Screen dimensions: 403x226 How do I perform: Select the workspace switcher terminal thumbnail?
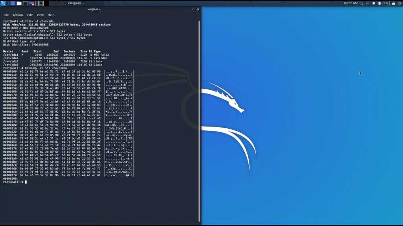pyautogui.click(x=41, y=3)
